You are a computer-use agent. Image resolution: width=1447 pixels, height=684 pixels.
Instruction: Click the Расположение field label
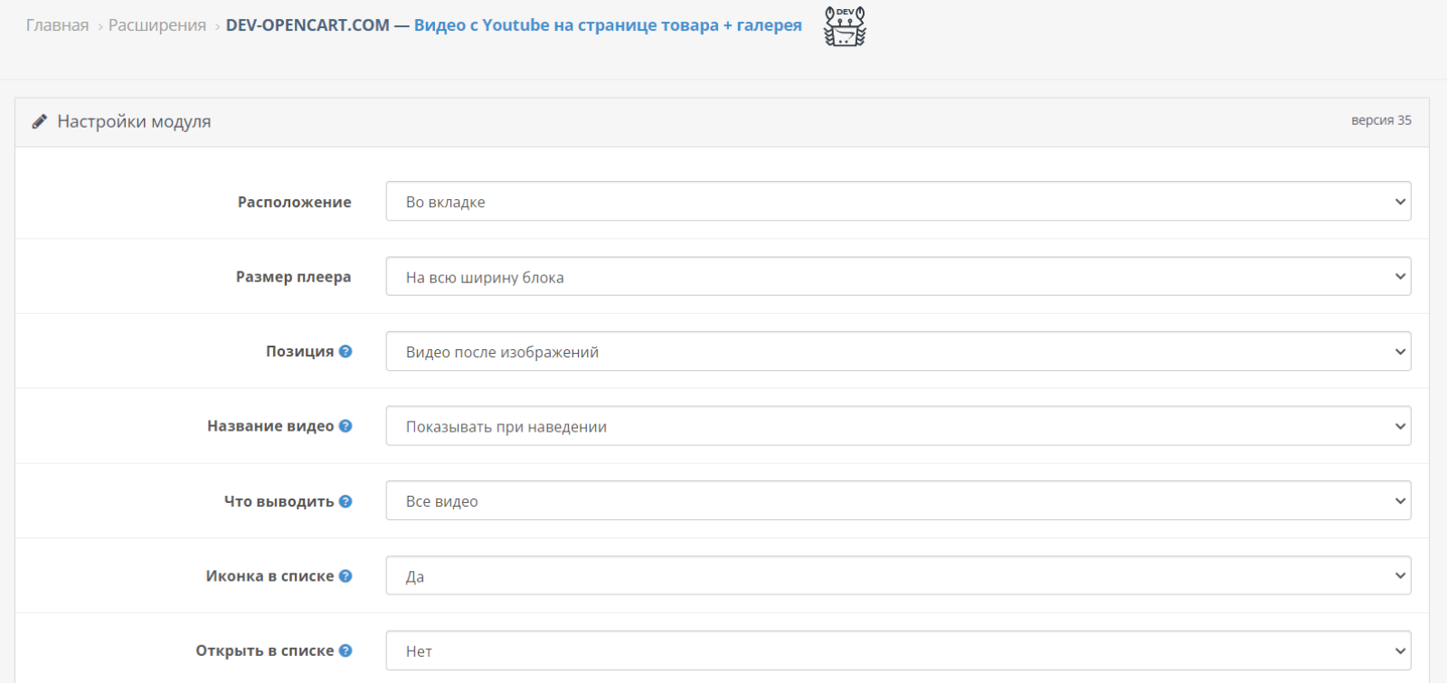click(x=295, y=202)
